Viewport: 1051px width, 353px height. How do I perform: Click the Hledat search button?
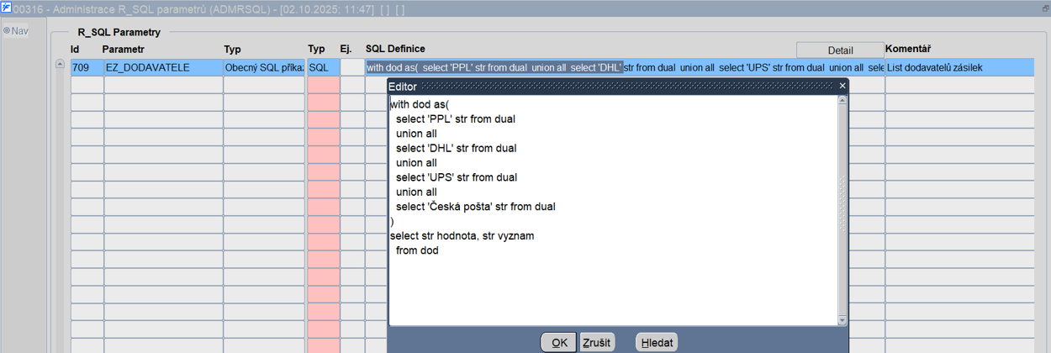(x=657, y=343)
